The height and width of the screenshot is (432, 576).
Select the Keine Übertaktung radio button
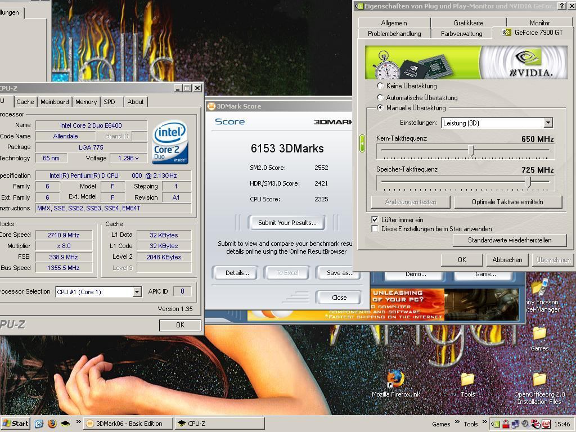tap(380, 86)
